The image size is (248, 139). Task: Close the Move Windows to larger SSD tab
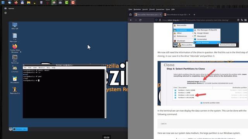pyautogui.click(x=189, y=15)
